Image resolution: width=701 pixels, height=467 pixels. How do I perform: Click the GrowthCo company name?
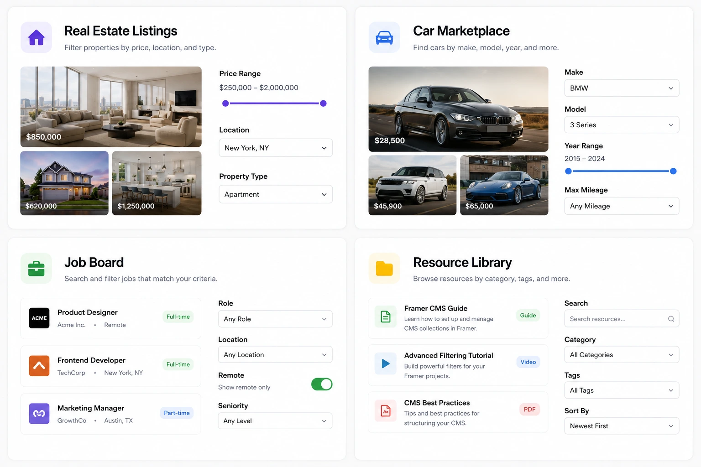(72, 420)
